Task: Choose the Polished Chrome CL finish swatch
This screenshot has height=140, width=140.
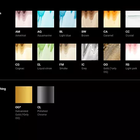Action: [x=46, y=95]
